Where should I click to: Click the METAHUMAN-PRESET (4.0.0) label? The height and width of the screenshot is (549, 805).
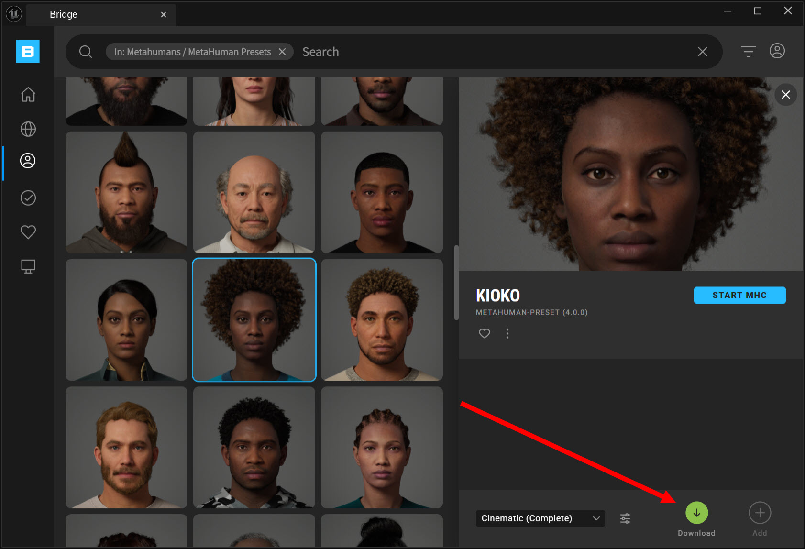(532, 312)
